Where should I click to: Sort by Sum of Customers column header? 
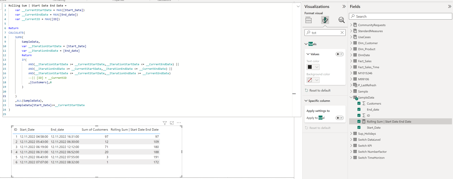pyautogui.click(x=95, y=130)
